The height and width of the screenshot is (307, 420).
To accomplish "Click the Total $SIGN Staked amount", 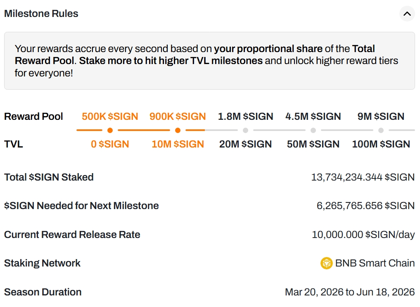I will tap(363, 177).
